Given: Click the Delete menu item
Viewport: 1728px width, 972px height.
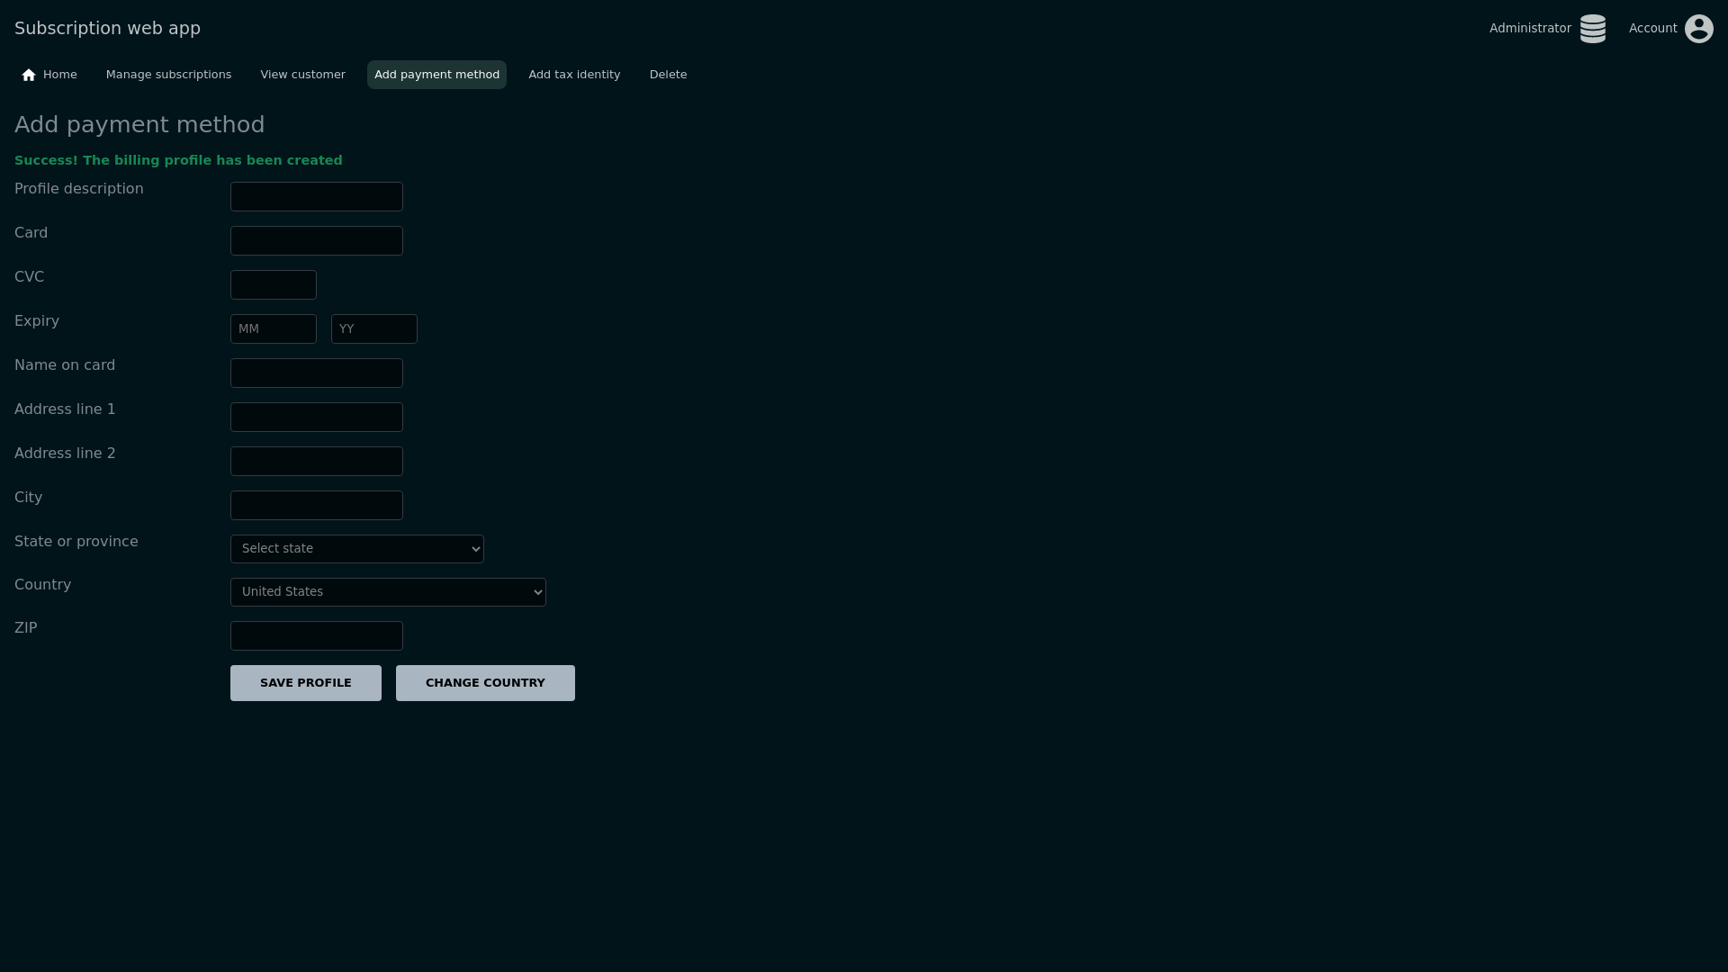Looking at the screenshot, I should [668, 75].
